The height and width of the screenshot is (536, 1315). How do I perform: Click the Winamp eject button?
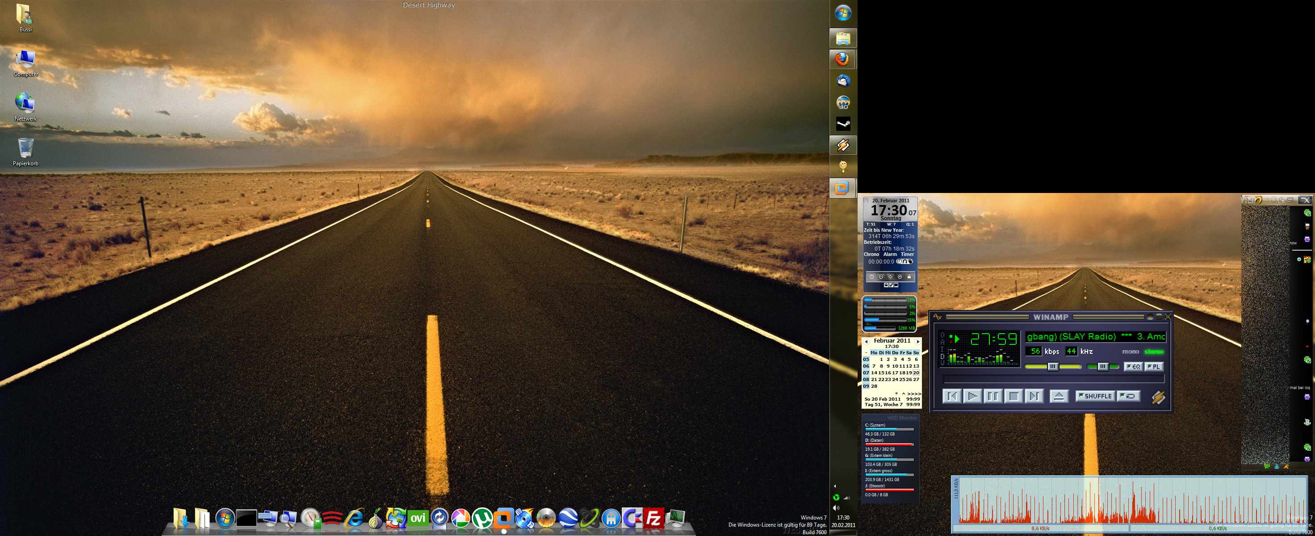coord(1059,396)
